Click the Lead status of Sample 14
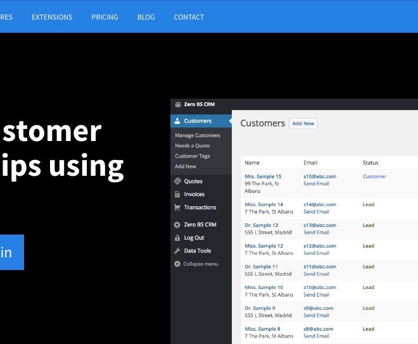 pos(369,204)
